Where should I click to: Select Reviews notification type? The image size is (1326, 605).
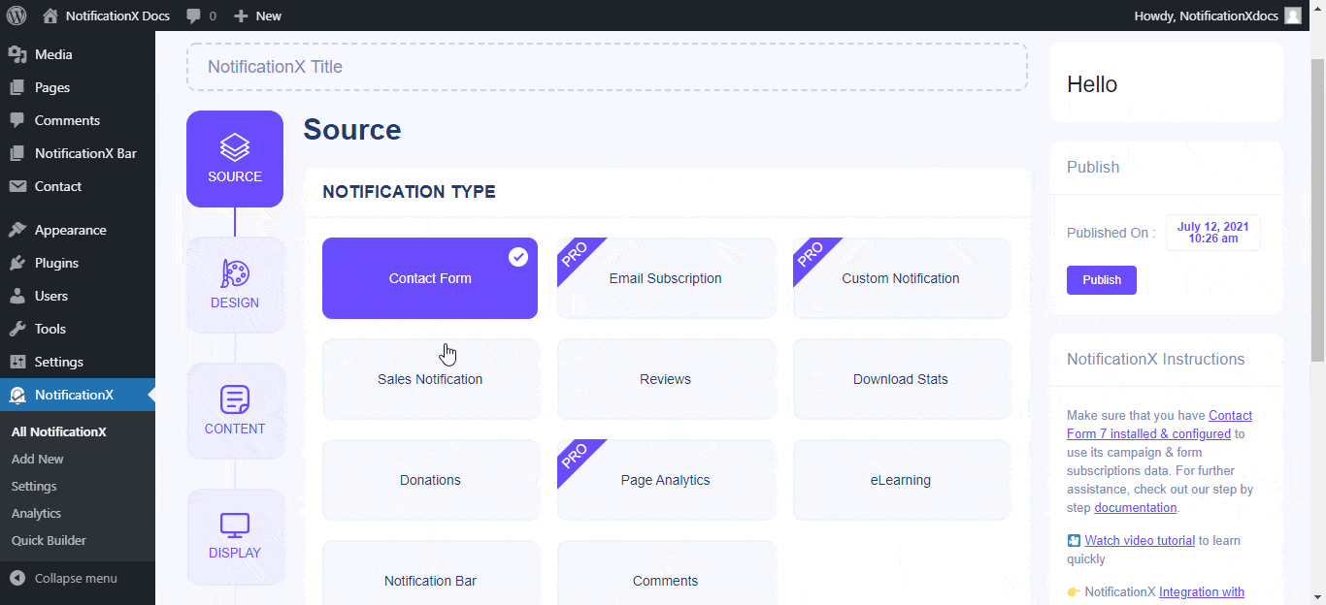pyautogui.click(x=666, y=379)
